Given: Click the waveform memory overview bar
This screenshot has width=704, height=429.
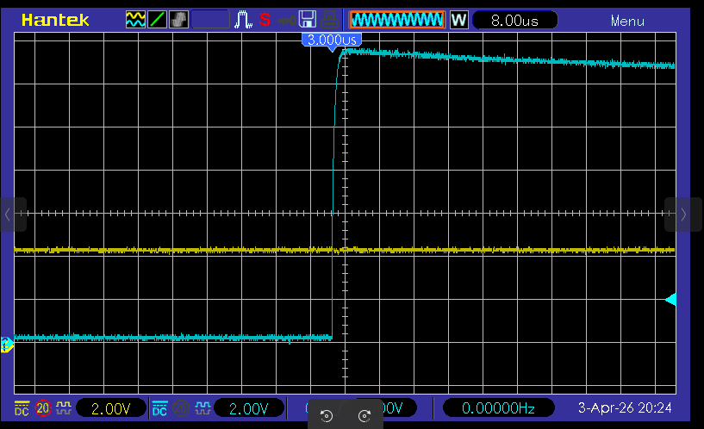Looking at the screenshot, I should (397, 20).
